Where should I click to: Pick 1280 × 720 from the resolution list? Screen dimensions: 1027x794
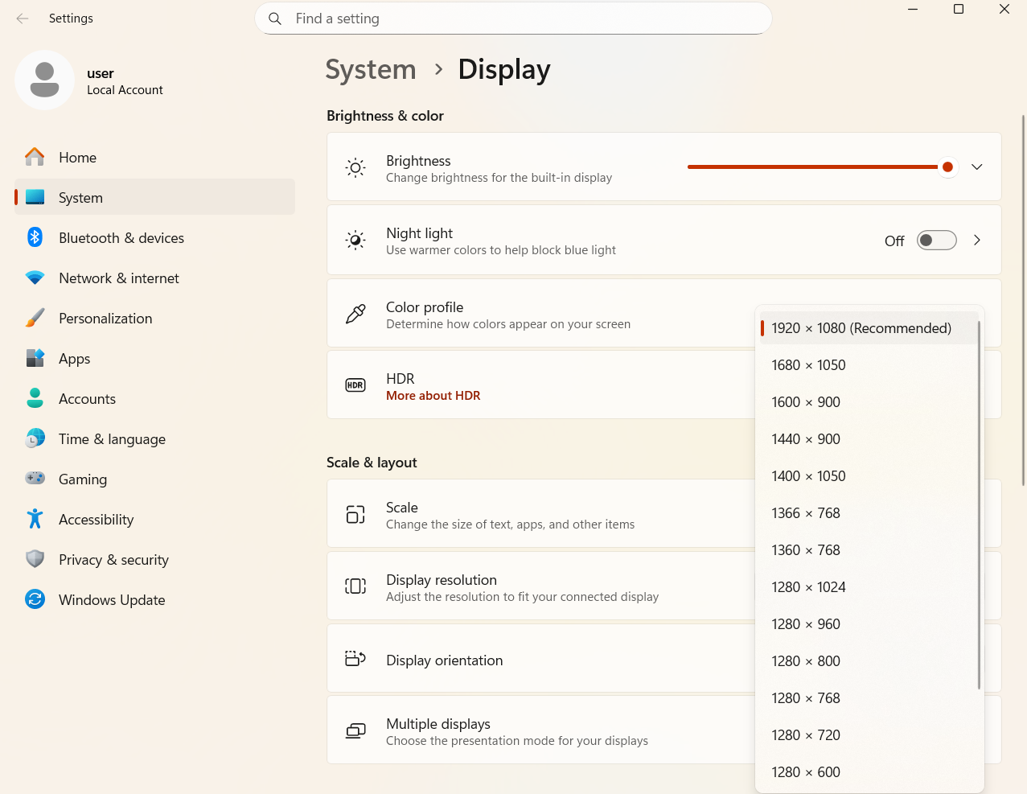[x=805, y=735]
